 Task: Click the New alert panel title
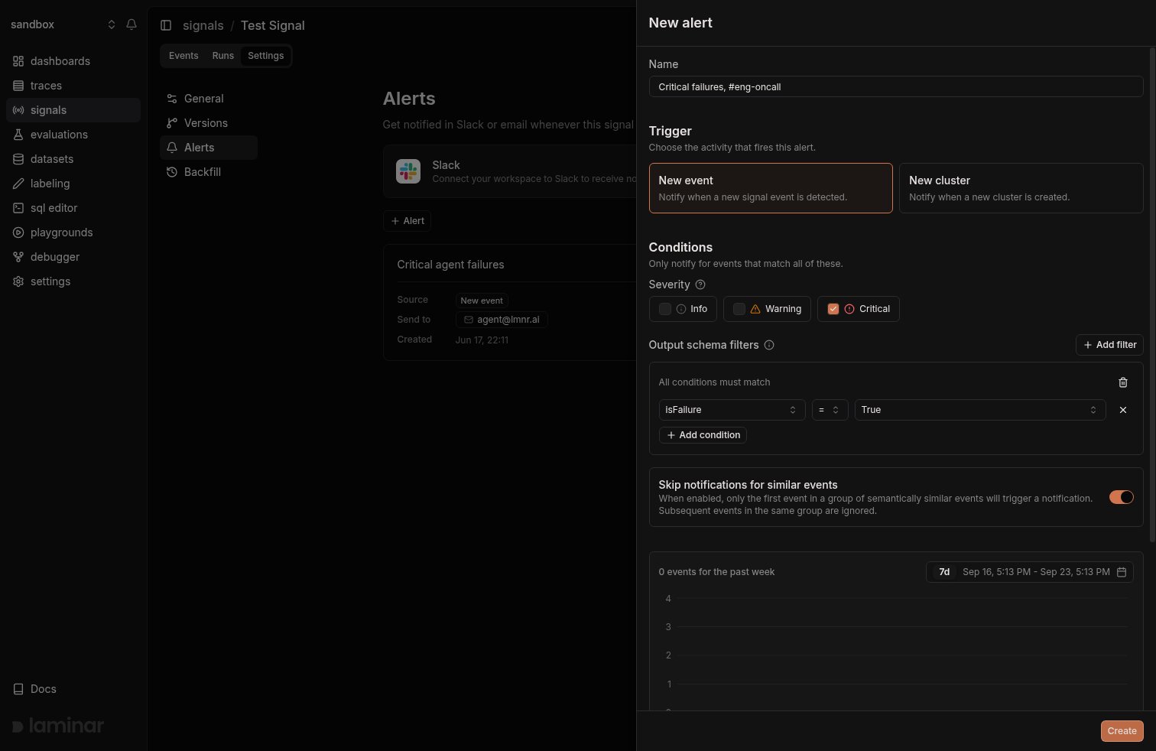(x=680, y=23)
